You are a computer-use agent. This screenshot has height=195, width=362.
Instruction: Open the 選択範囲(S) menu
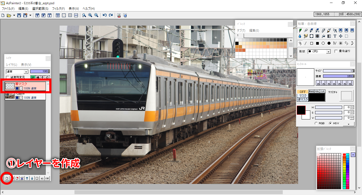[x=40, y=9]
